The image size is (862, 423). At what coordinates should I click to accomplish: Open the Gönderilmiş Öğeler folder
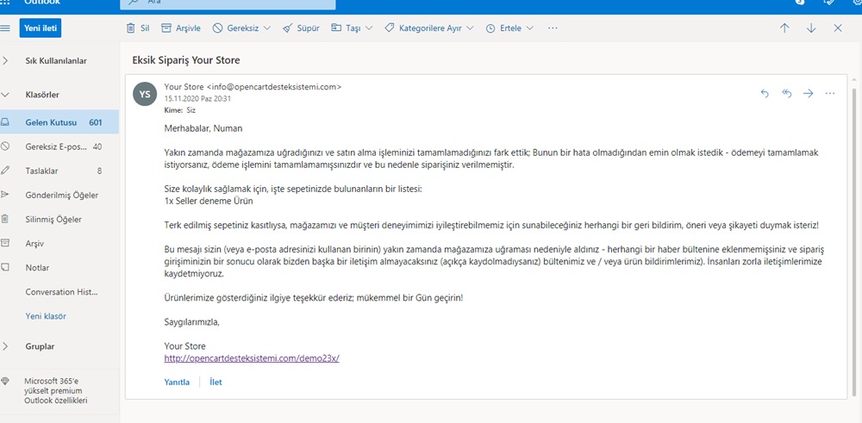(59, 195)
